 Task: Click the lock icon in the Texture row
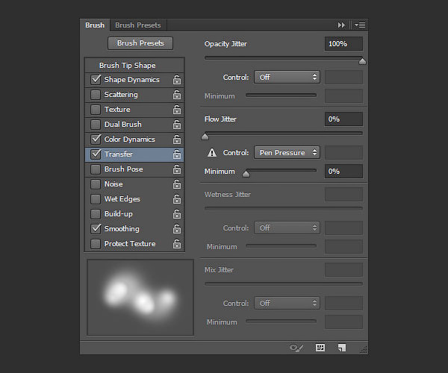pyautogui.click(x=177, y=110)
